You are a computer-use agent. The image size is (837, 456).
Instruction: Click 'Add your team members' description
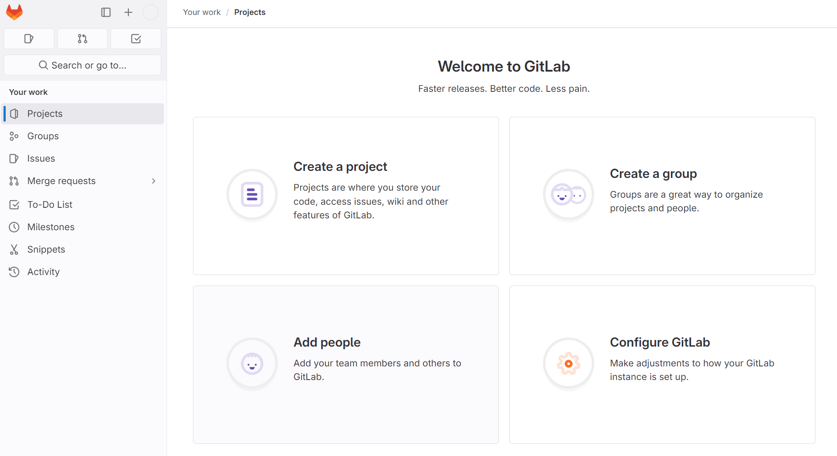pyautogui.click(x=377, y=370)
